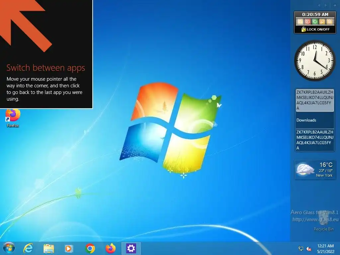Click the pale first button in the control gadget
The image size is (340, 255).
tap(300, 22)
